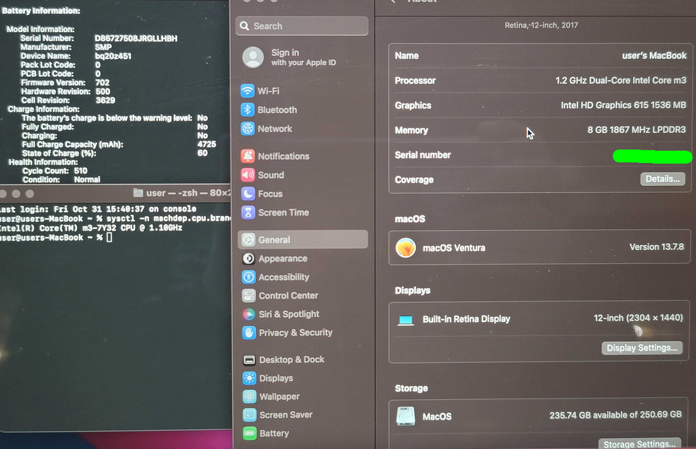Open Coverage Details button

pyautogui.click(x=662, y=179)
